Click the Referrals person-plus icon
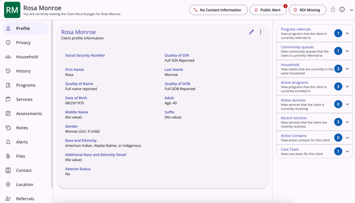Screen dimensions: 355x203 tap(8, 199)
